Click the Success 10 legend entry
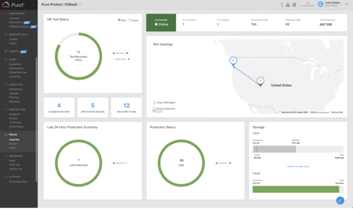Image resolution: width=353 pixels, height=209 pixels. coord(120,53)
